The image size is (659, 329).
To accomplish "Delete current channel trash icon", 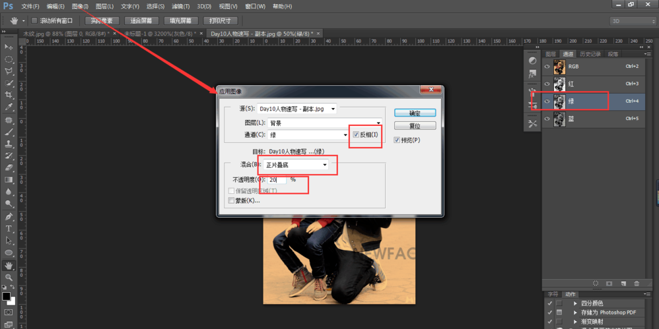I will point(637,284).
